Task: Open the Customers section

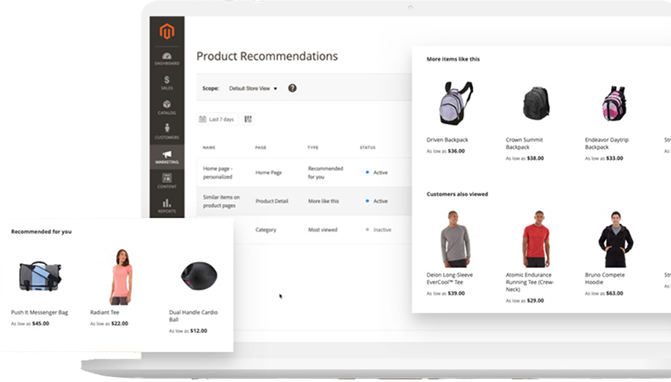Action: tap(166, 132)
